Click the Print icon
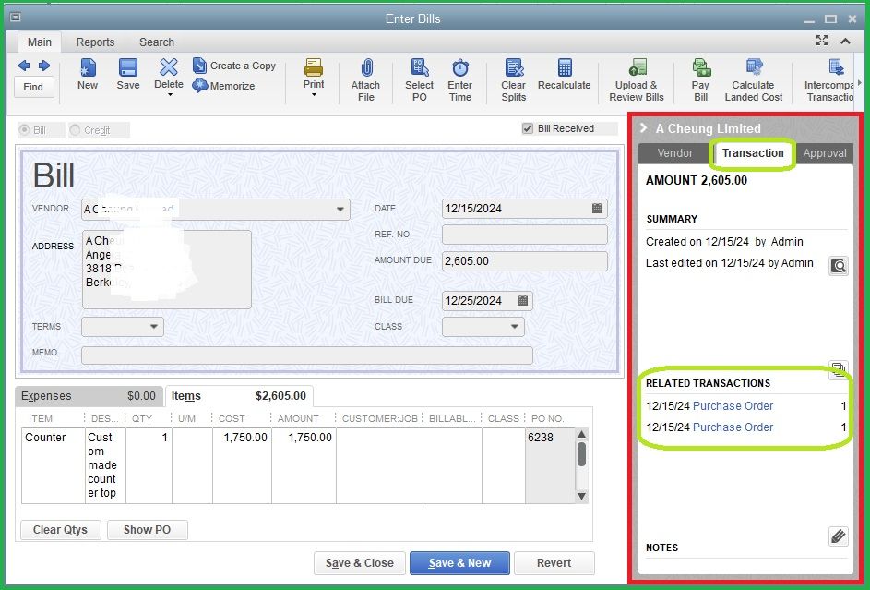 (x=314, y=67)
